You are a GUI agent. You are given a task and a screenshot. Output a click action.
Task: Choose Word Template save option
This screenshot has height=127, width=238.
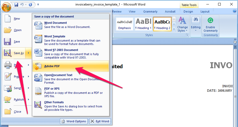(x=71, y=40)
